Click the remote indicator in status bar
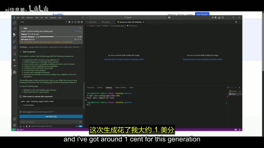The height and width of the screenshot is (148, 264). [14, 129]
